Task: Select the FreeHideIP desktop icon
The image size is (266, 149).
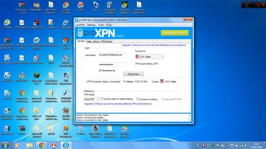Action: coord(37,7)
